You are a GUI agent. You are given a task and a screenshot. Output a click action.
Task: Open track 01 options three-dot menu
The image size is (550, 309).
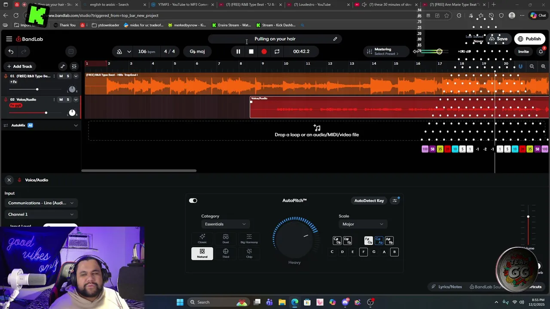[54, 76]
